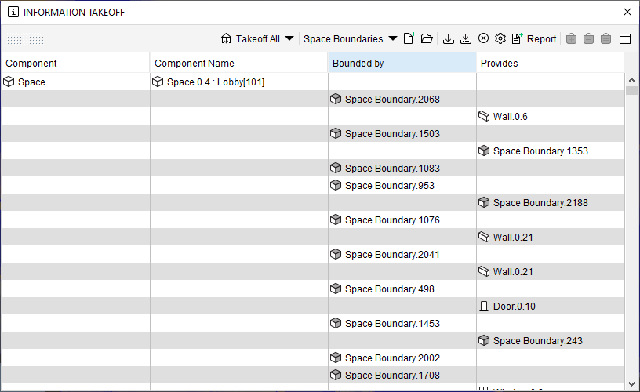Image resolution: width=640 pixels, height=392 pixels.
Task: Select Space Boundary.1083
Action: [x=392, y=168]
